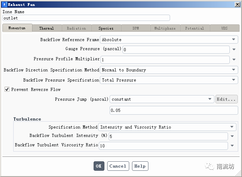
Task: Open Help for this dialog
Action: click(140, 166)
